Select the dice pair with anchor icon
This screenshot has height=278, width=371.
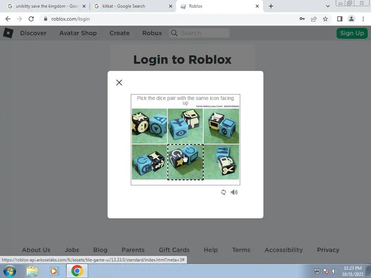[149, 162]
